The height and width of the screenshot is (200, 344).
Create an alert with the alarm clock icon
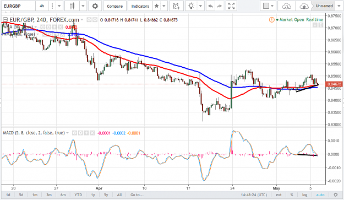[x=176, y=6]
